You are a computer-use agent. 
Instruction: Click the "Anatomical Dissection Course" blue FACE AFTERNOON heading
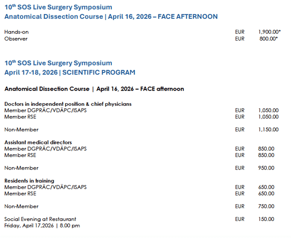111,17
